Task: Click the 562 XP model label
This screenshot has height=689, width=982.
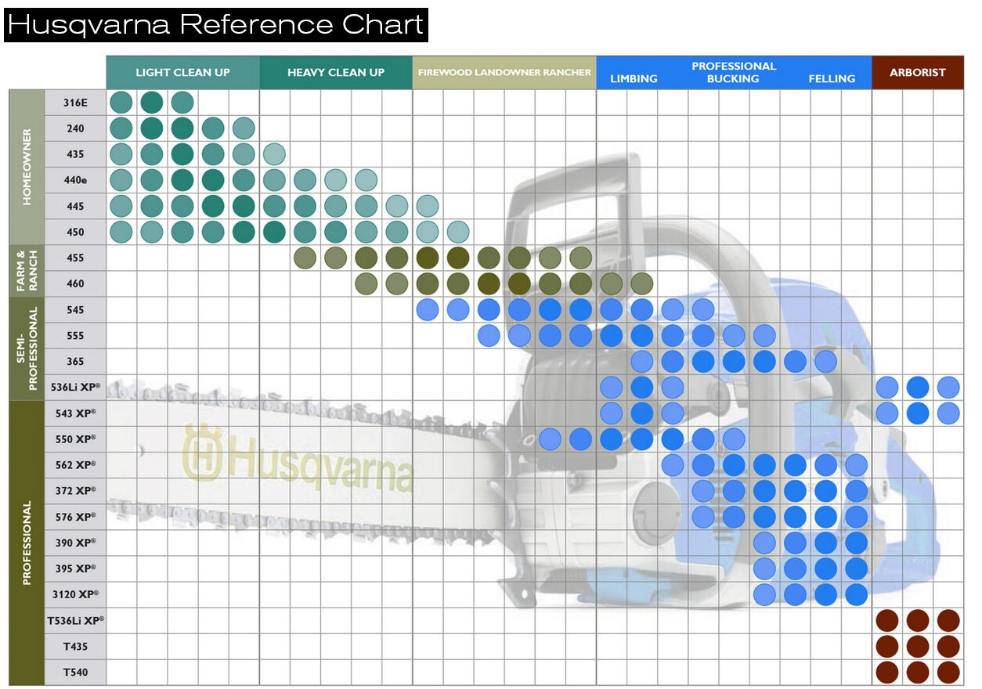Action: point(75,464)
